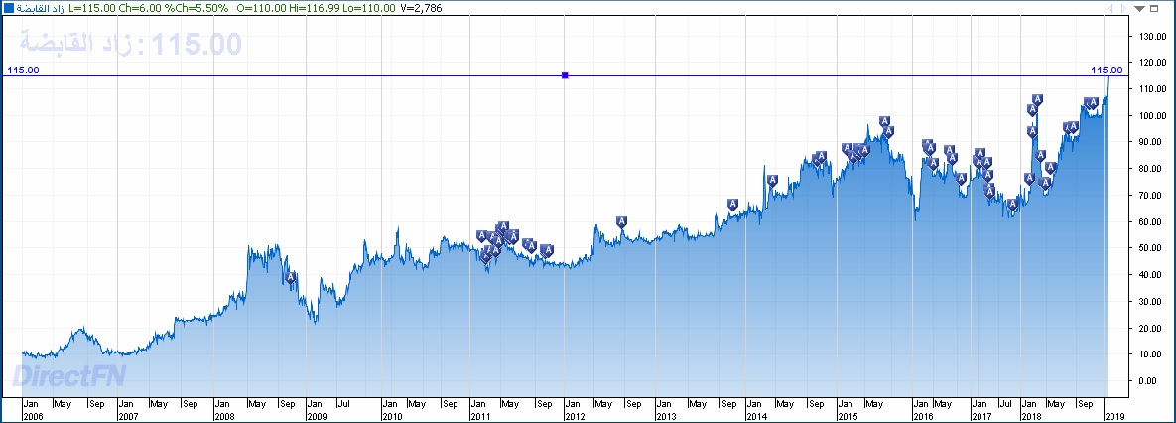
Task: Open the lone mid-2012 announcement marker
Action: (621, 220)
